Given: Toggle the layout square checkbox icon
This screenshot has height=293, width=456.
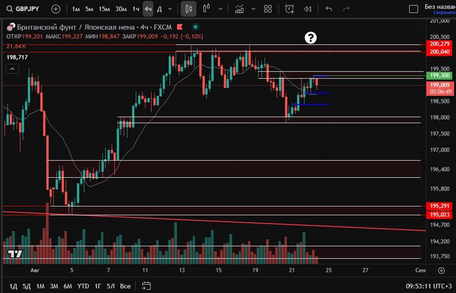Looking at the screenshot, I should 413,9.
